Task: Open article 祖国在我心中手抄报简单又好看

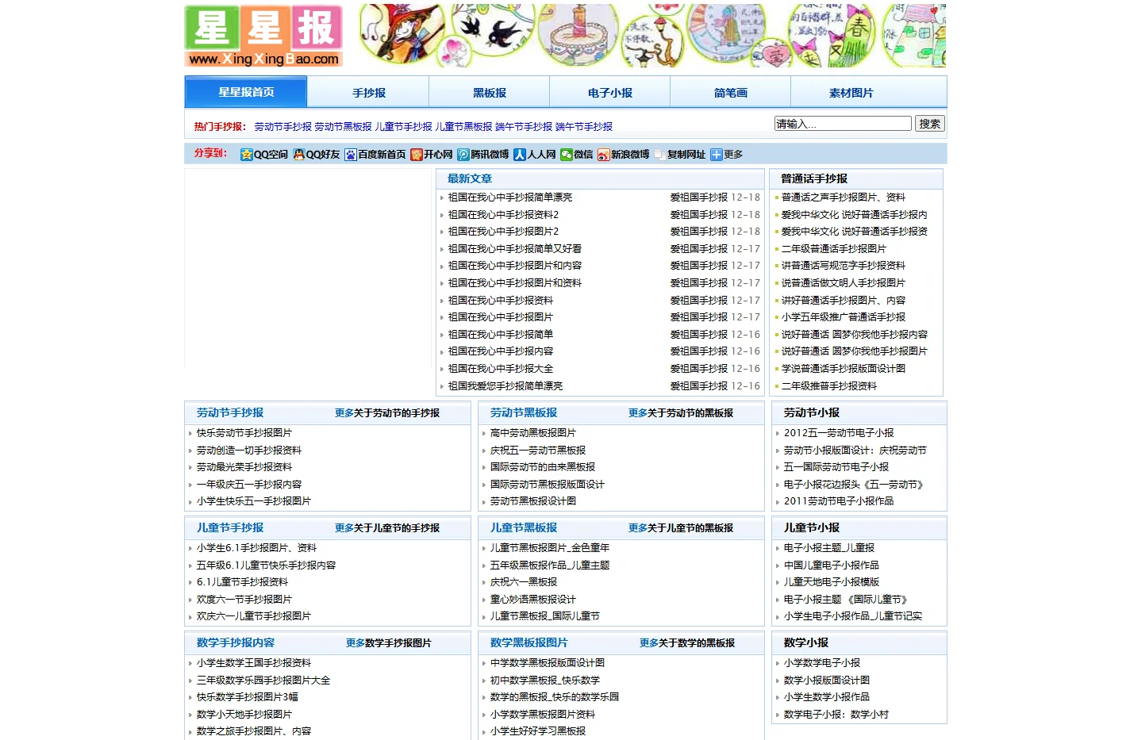Action: [514, 249]
